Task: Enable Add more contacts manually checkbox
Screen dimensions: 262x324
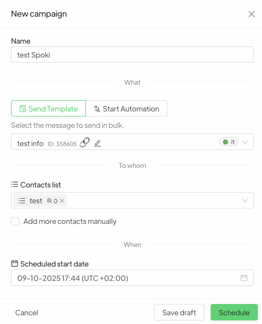Action: [15, 221]
